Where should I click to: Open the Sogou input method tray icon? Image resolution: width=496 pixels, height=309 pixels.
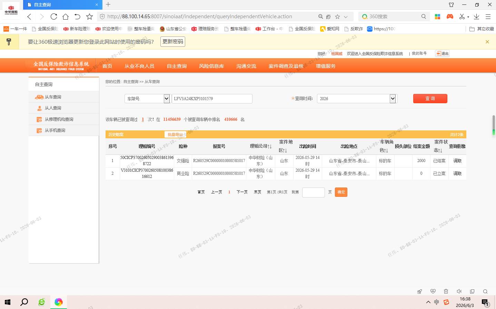(x=446, y=302)
